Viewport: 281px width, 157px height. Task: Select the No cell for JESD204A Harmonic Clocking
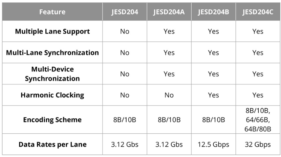pos(169,95)
